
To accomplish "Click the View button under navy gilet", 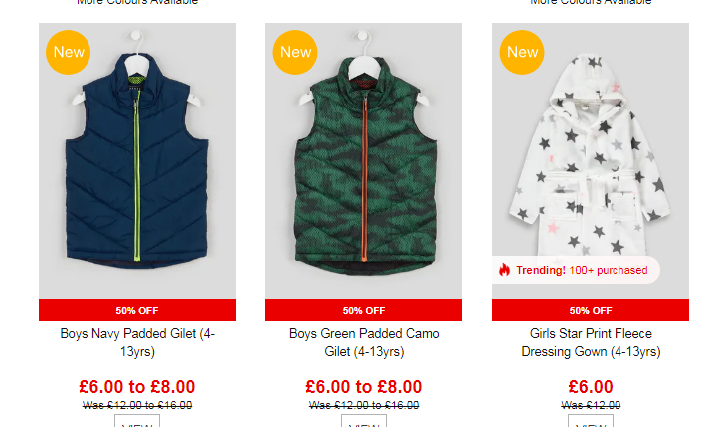I will pos(137,421).
